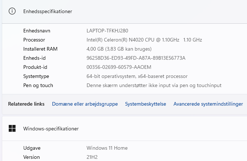The image size is (247, 161).
Task: Select the pen og touchinput support text
Action: tap(154, 86)
